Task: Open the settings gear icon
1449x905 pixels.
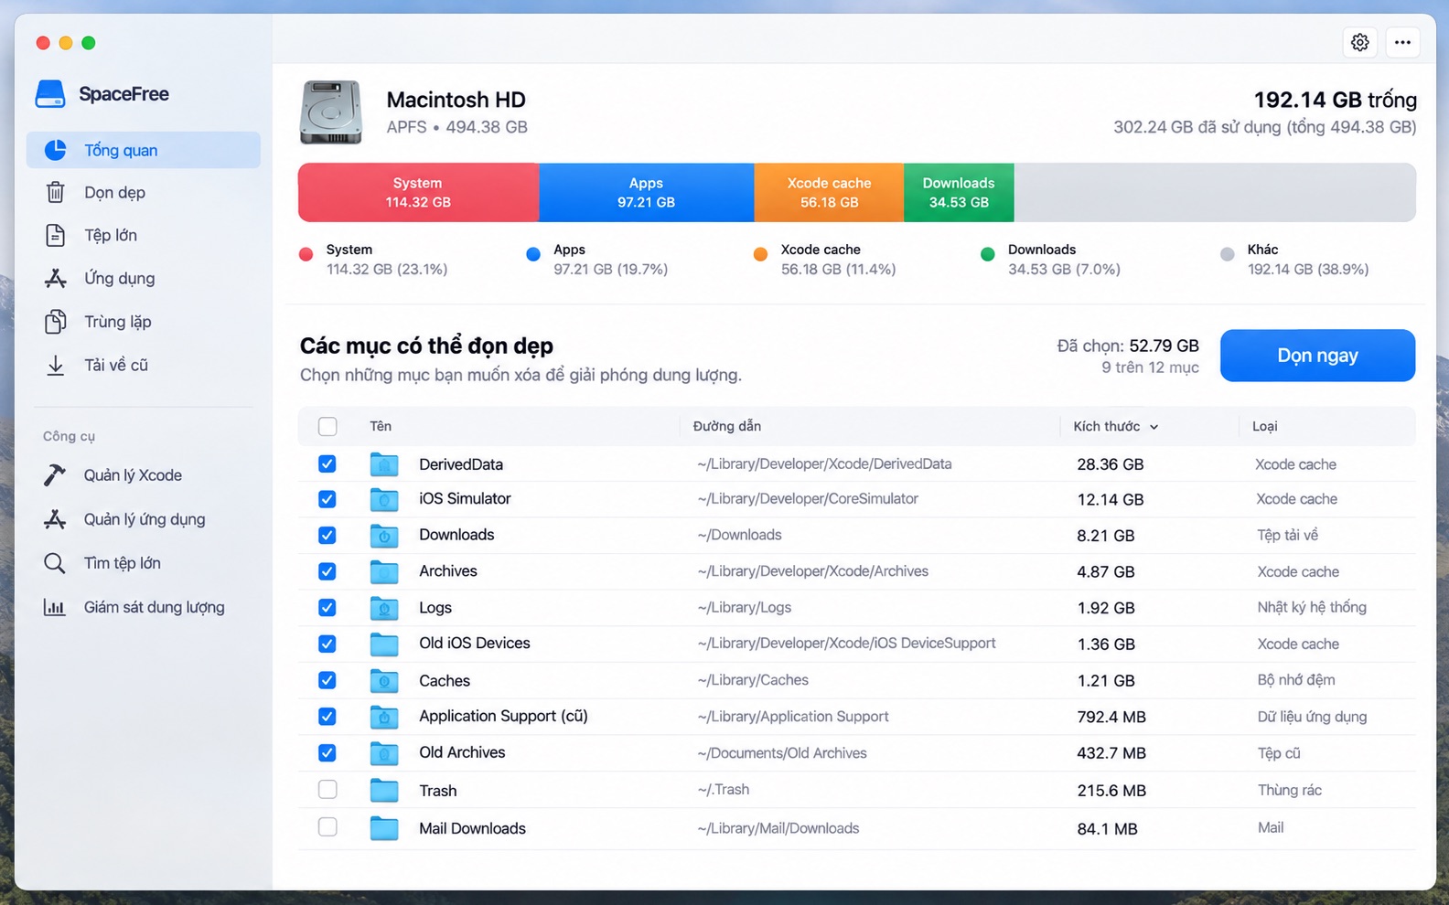Action: (x=1359, y=42)
